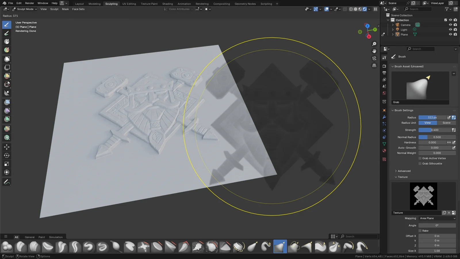Collapse the Collection item in the Outliner

pos(388,20)
